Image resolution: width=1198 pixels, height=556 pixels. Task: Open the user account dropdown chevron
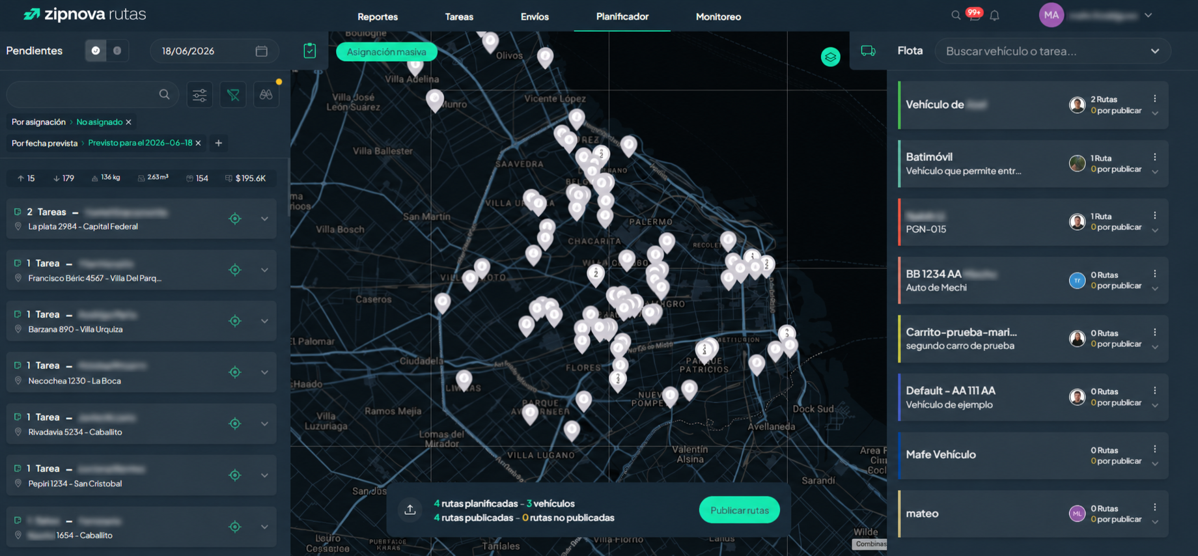pyautogui.click(x=1149, y=16)
